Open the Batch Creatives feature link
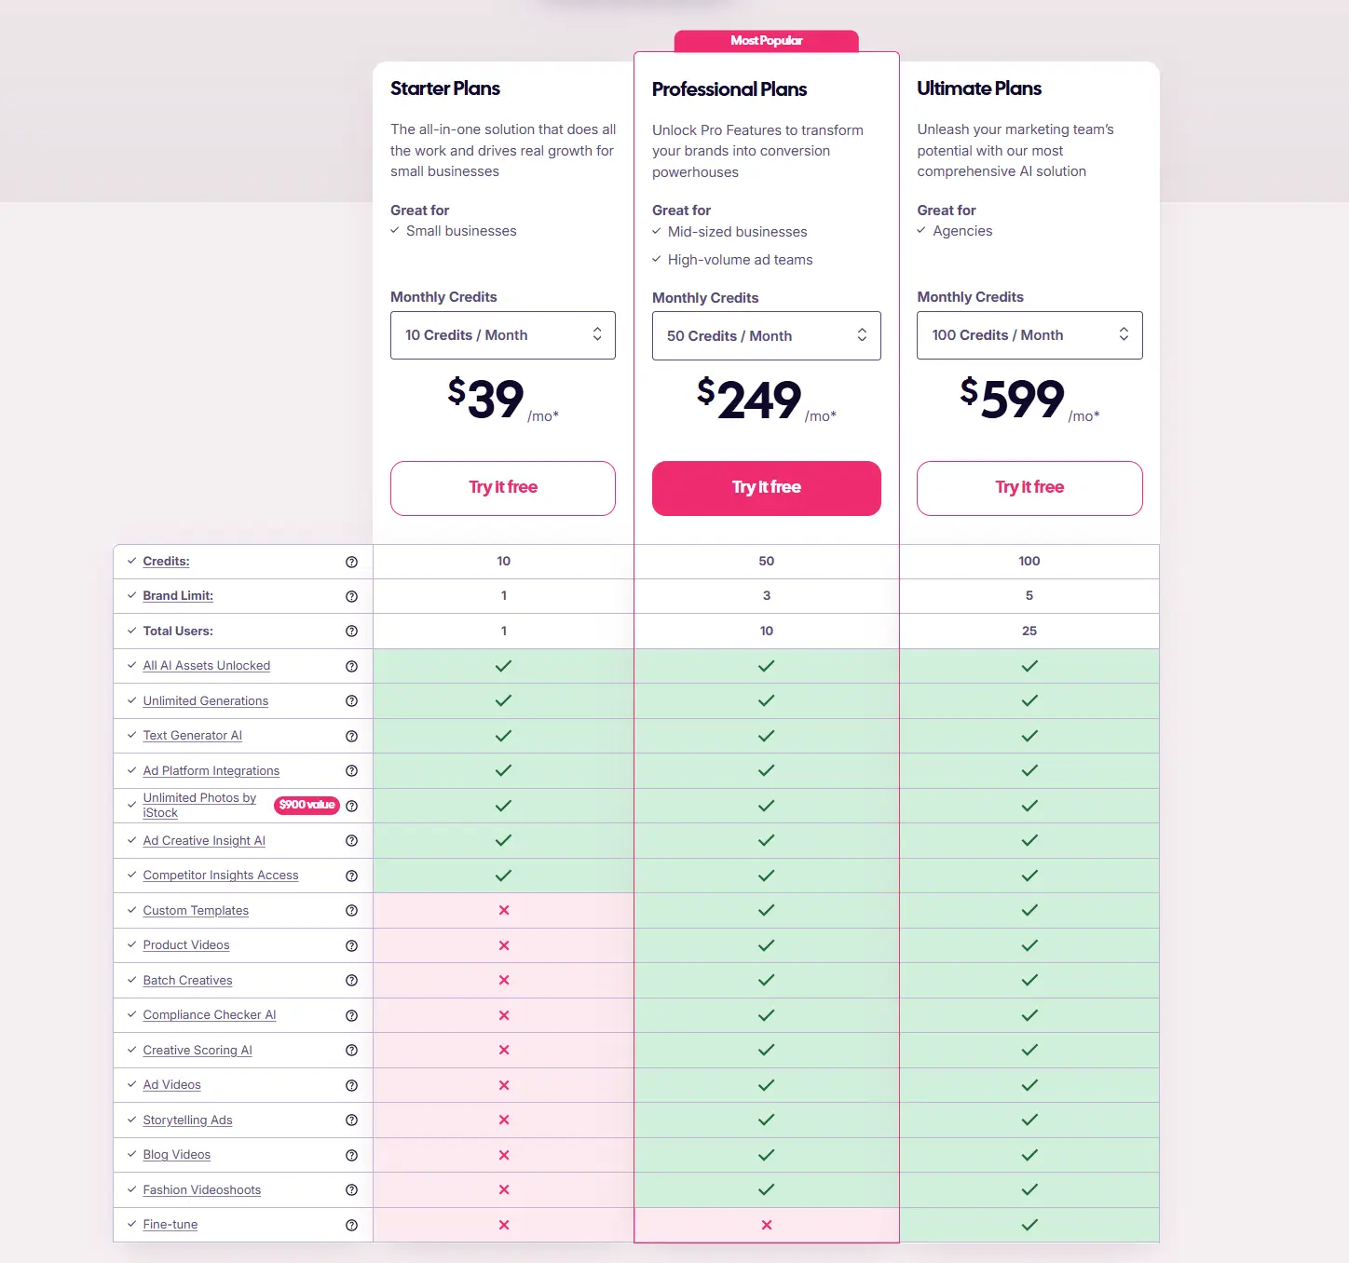1349x1263 pixels. tap(187, 980)
